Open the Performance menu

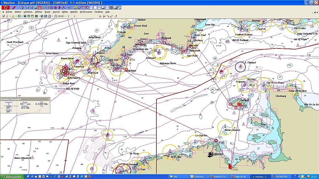coord(86,12)
